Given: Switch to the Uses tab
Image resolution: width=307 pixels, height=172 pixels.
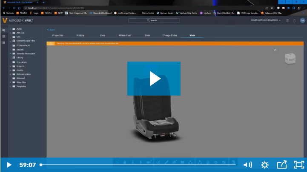Looking at the screenshot, I should coord(102,35).
